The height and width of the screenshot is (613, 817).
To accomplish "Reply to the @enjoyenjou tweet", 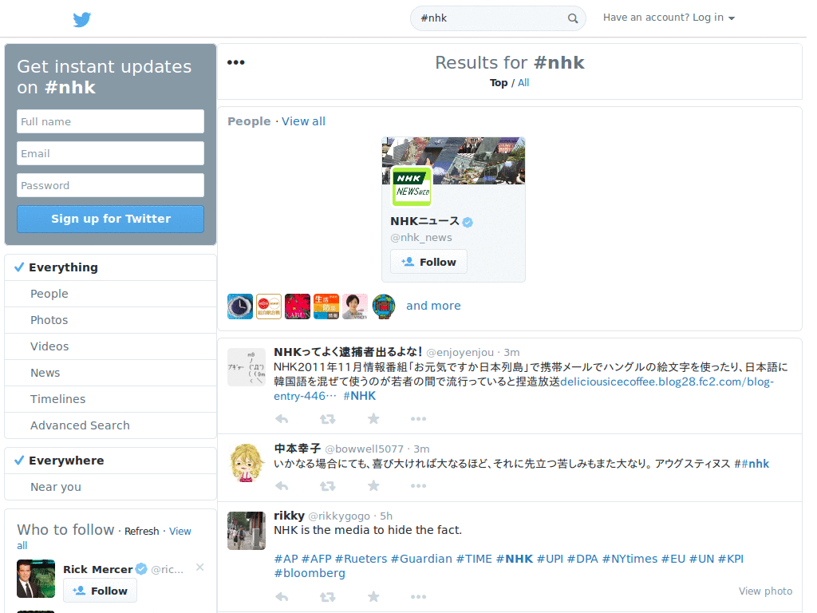I will pos(282,418).
